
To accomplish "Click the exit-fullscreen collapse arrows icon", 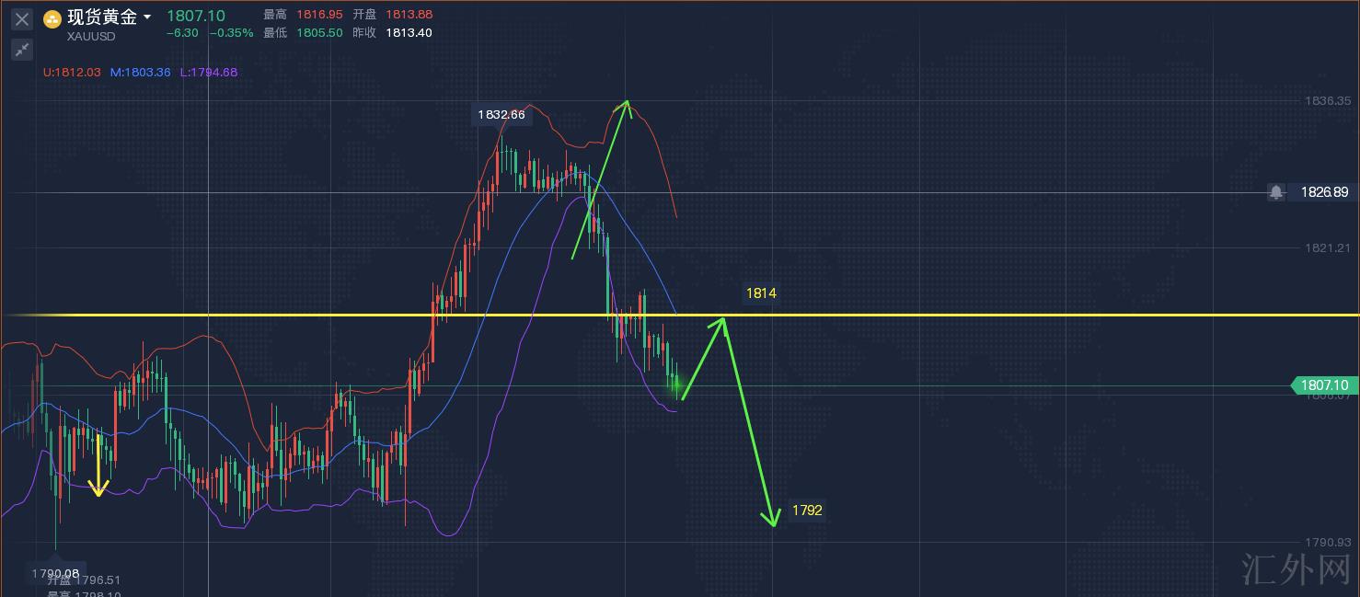I will [22, 50].
